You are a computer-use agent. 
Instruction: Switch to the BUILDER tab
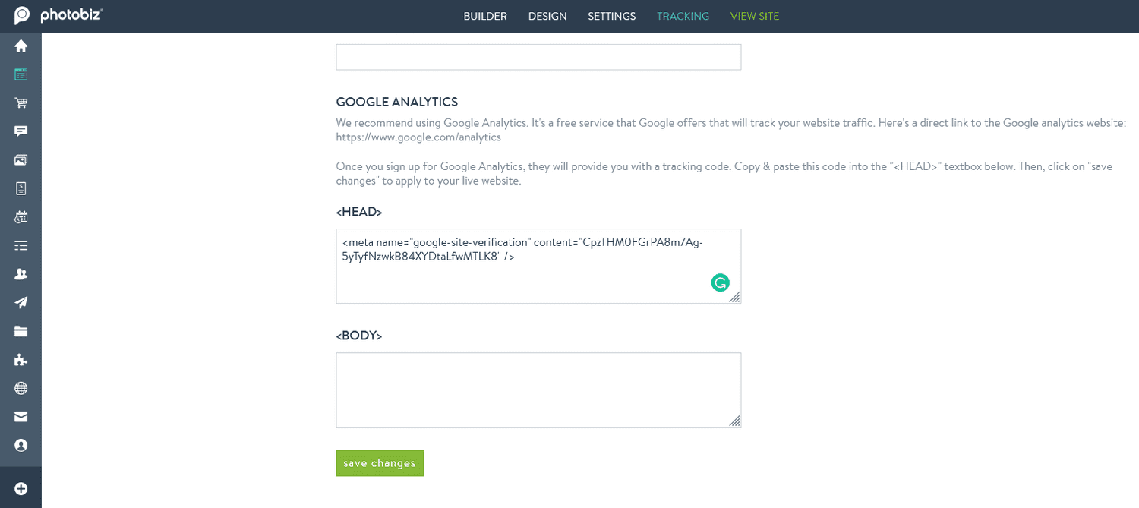point(485,16)
